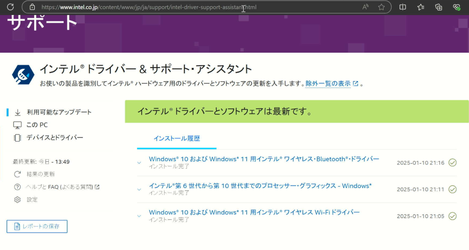
Task: Click the monitor icon beside この PC
Action: [x=18, y=125]
